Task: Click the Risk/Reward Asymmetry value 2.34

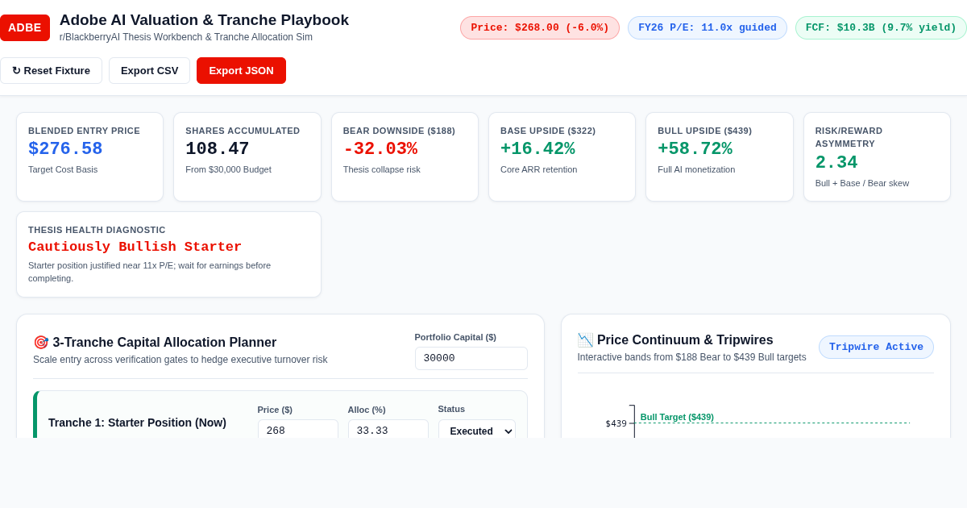Action: (836, 163)
